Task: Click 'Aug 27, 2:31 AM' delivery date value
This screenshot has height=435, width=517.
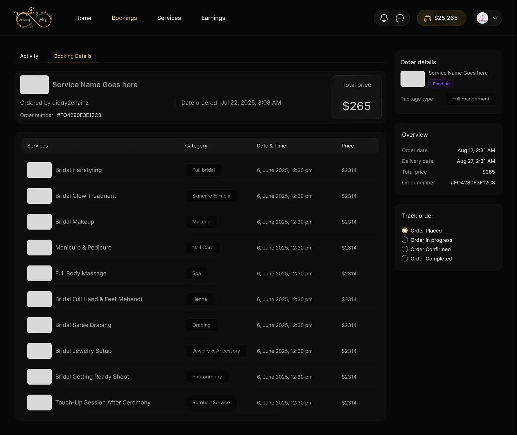Action: tap(476, 161)
